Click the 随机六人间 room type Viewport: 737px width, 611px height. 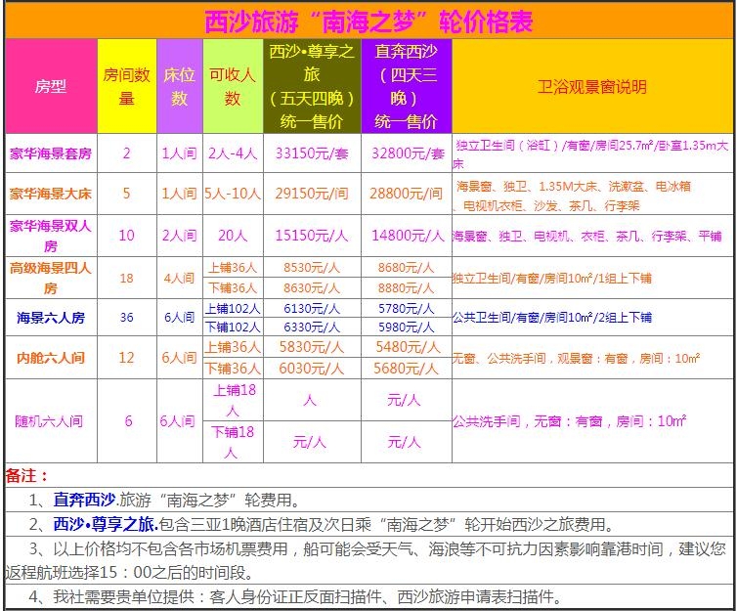point(49,421)
